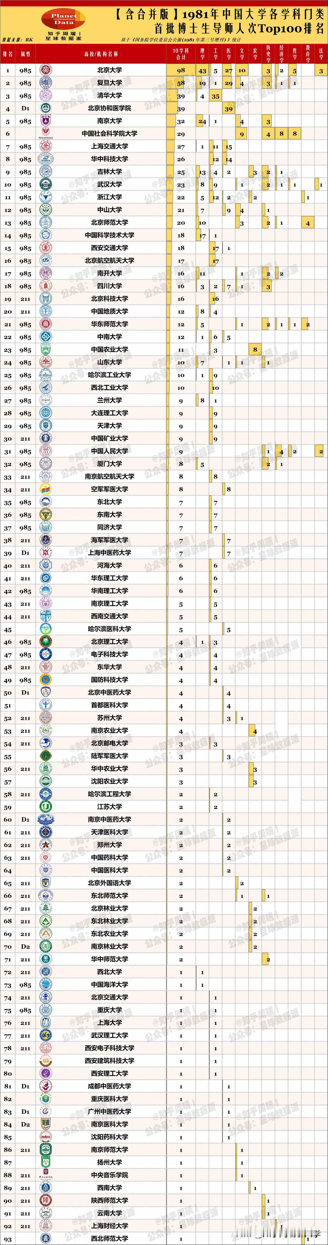Click the 中国农业大学 logo

click(x=45, y=350)
